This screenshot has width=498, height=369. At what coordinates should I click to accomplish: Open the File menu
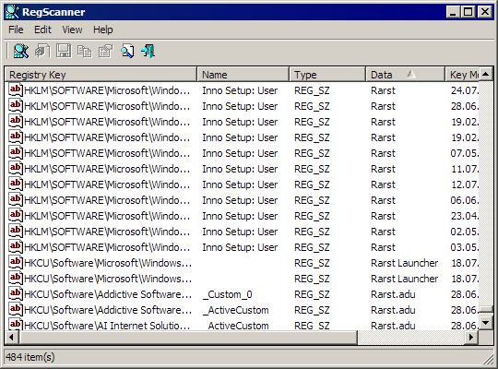pyautogui.click(x=16, y=30)
